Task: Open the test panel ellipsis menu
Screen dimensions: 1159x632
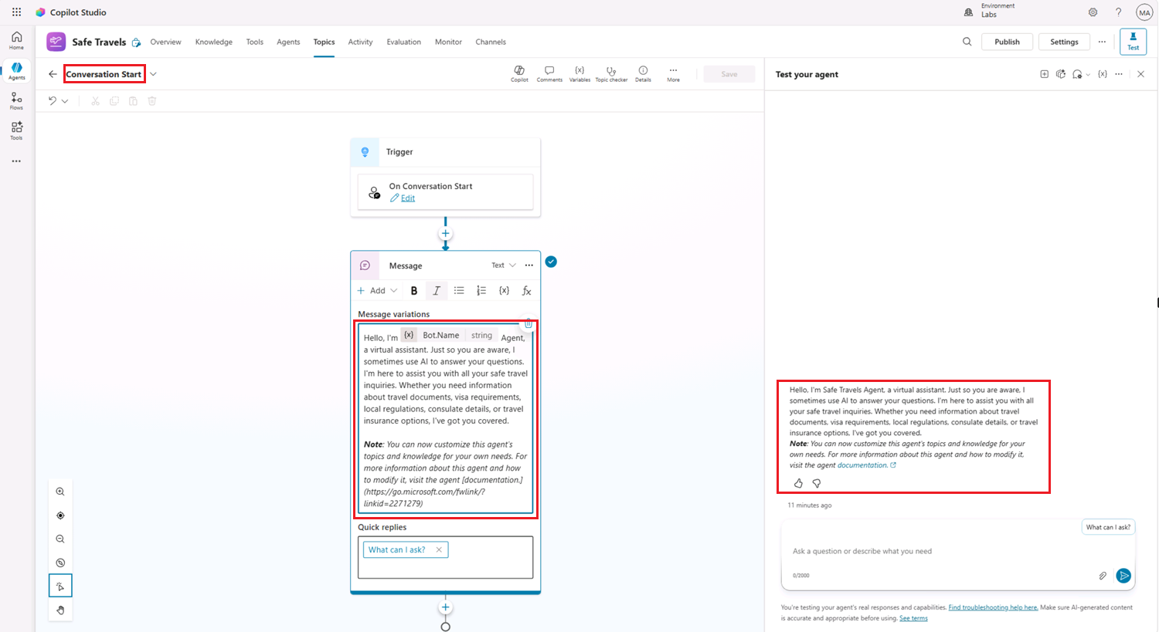Action: pos(1119,74)
